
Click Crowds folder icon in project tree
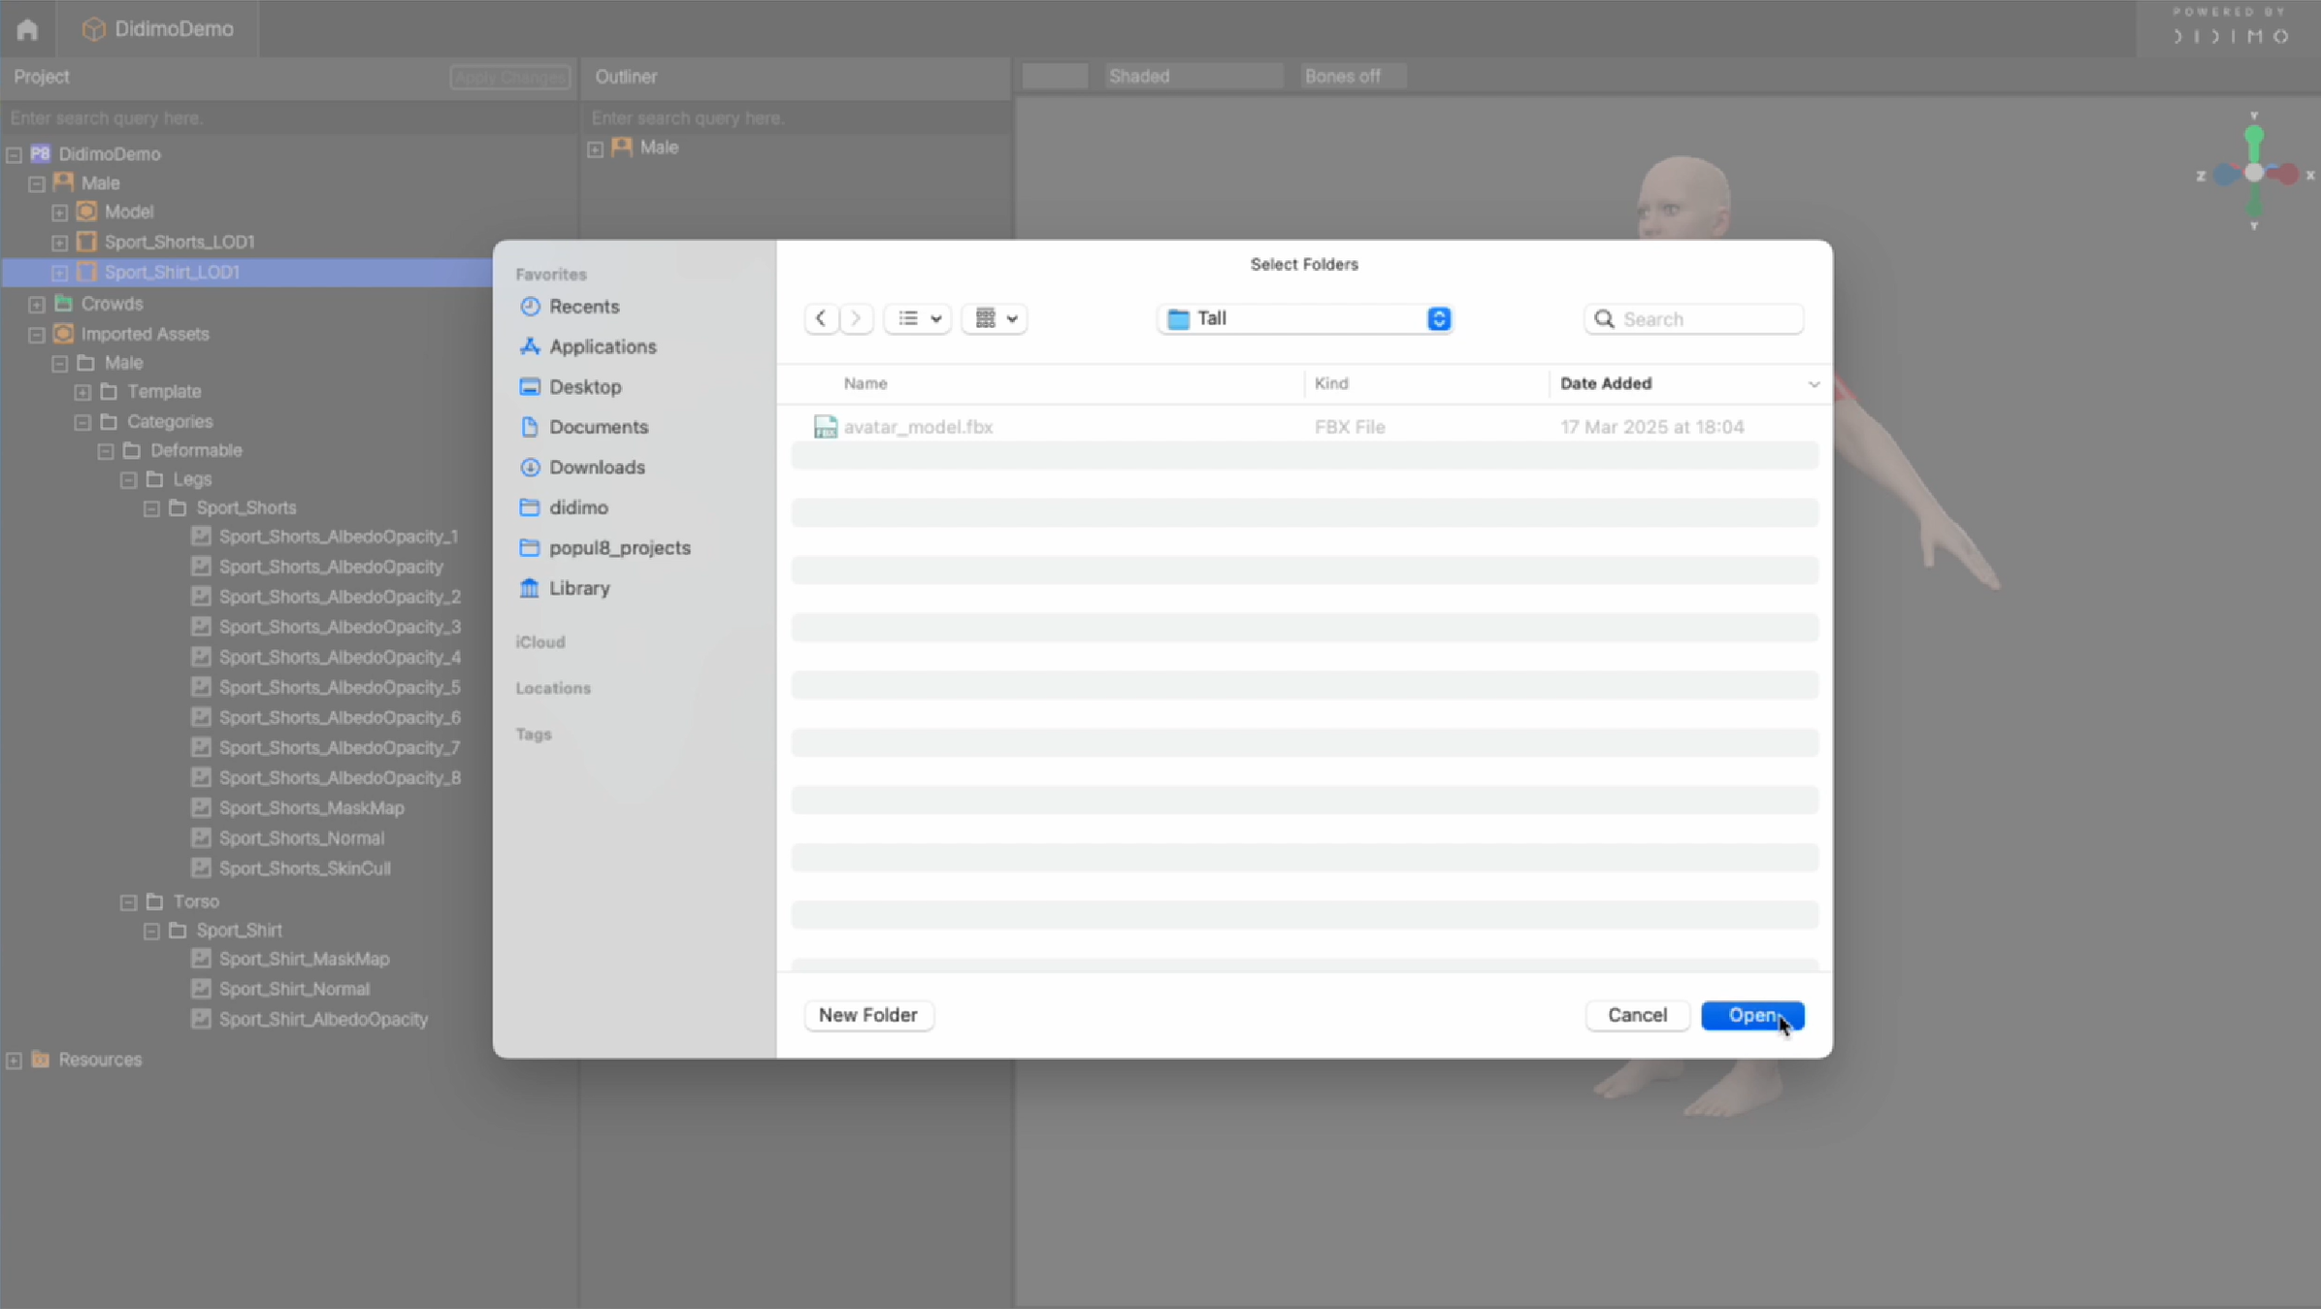[64, 304]
